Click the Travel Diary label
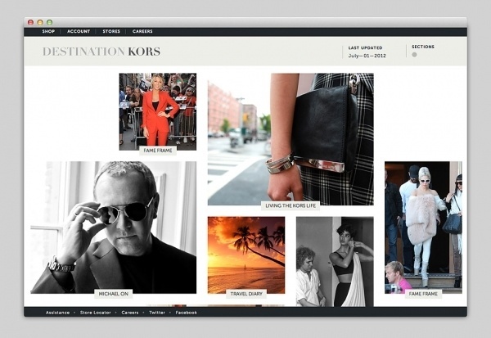This screenshot has height=338, width=491. coord(246,294)
